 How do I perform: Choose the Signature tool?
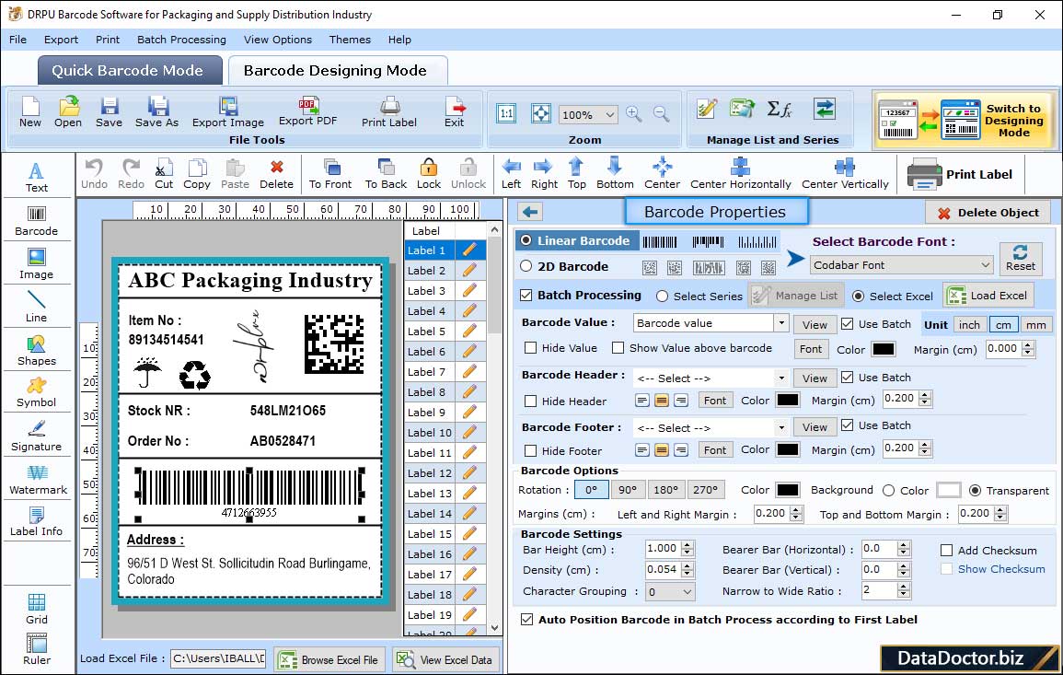(x=37, y=436)
